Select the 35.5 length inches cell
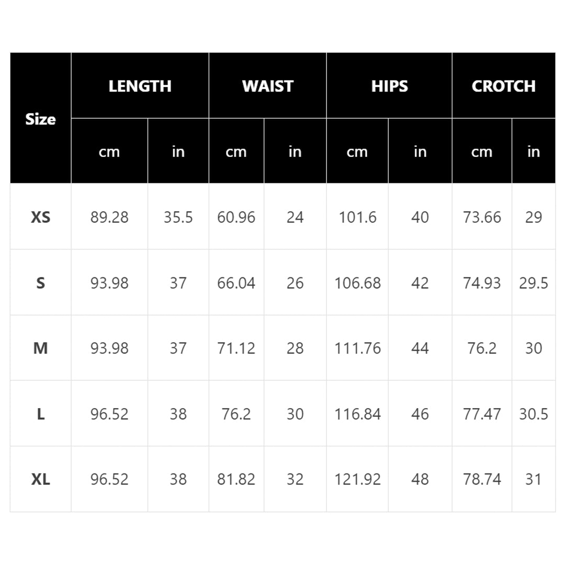Screen dimensions: 565x565 coord(178,217)
